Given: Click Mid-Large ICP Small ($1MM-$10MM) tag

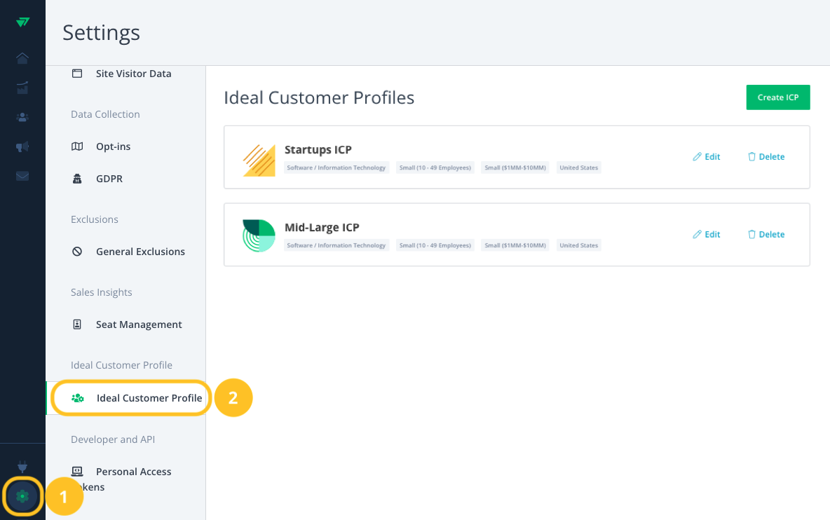Looking at the screenshot, I should pos(515,245).
